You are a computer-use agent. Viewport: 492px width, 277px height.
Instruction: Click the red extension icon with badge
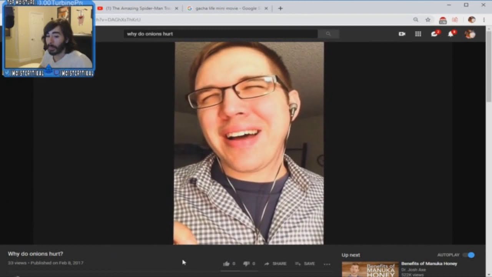[443, 20]
